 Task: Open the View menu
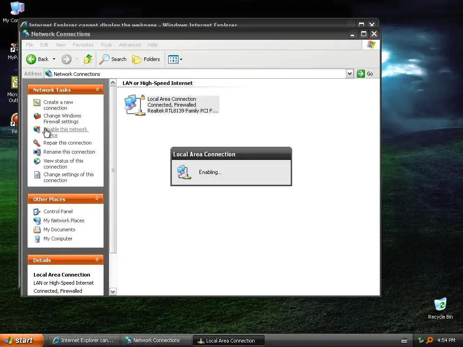[x=61, y=45]
